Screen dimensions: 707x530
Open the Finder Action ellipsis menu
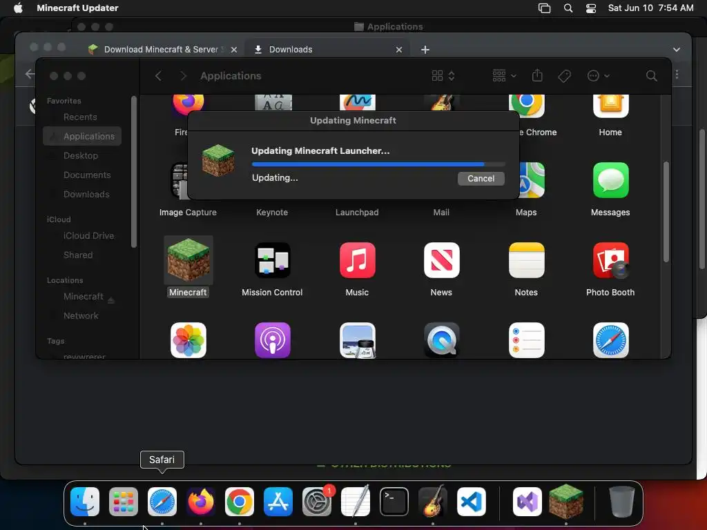[x=599, y=76]
